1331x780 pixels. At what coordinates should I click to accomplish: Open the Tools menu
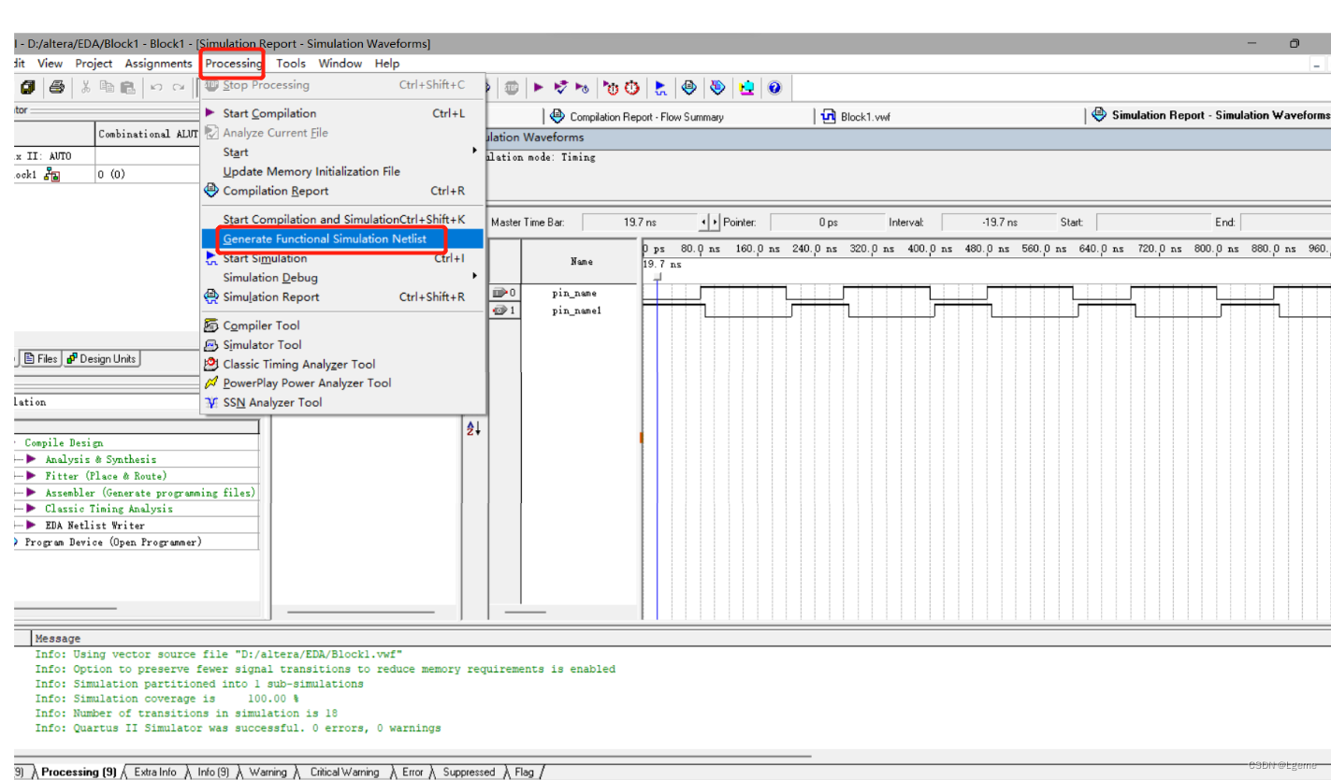click(x=290, y=63)
